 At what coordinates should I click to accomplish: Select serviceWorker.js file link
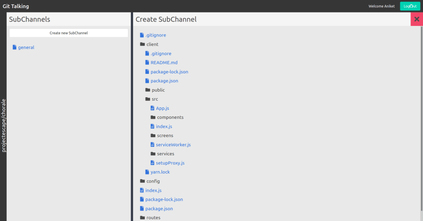coord(173,145)
